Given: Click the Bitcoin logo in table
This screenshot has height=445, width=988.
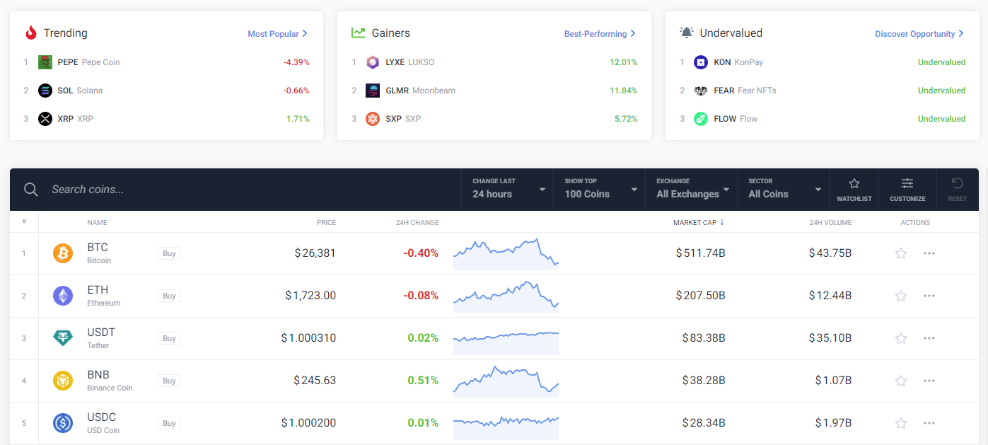Looking at the screenshot, I should (x=63, y=253).
